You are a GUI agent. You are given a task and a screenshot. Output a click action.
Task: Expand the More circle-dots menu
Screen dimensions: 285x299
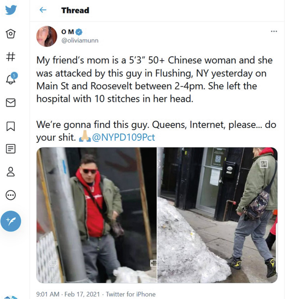point(11,195)
